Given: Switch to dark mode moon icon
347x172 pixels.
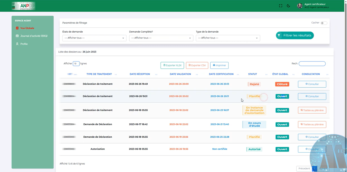Looking at the screenshot, I should 288,6.
